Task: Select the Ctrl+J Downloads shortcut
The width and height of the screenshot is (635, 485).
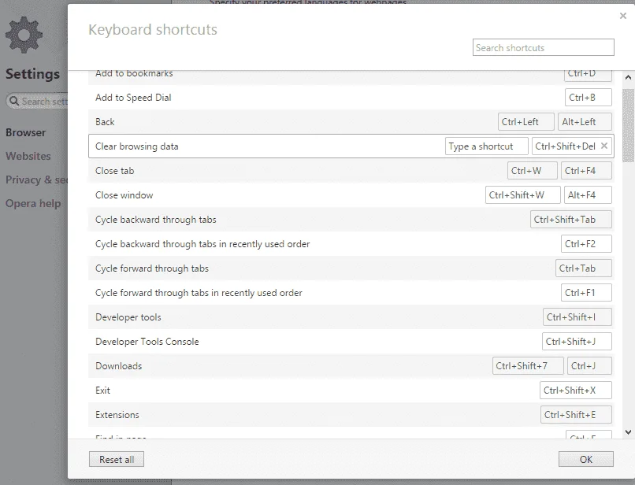Action: pyautogui.click(x=589, y=365)
